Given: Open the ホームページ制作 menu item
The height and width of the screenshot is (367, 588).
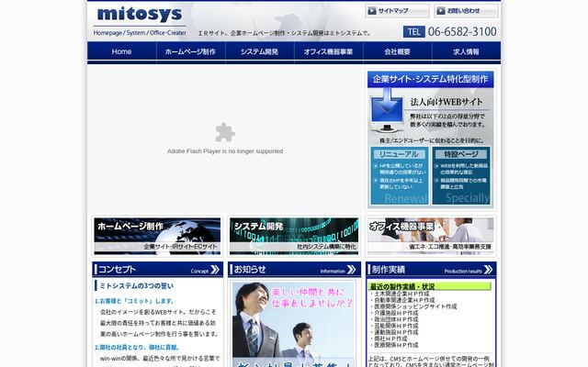Looking at the screenshot, I should click(x=190, y=51).
